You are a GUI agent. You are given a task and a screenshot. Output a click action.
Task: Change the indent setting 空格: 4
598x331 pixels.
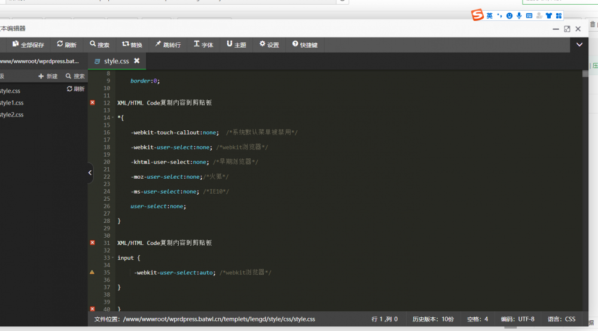coord(477,319)
